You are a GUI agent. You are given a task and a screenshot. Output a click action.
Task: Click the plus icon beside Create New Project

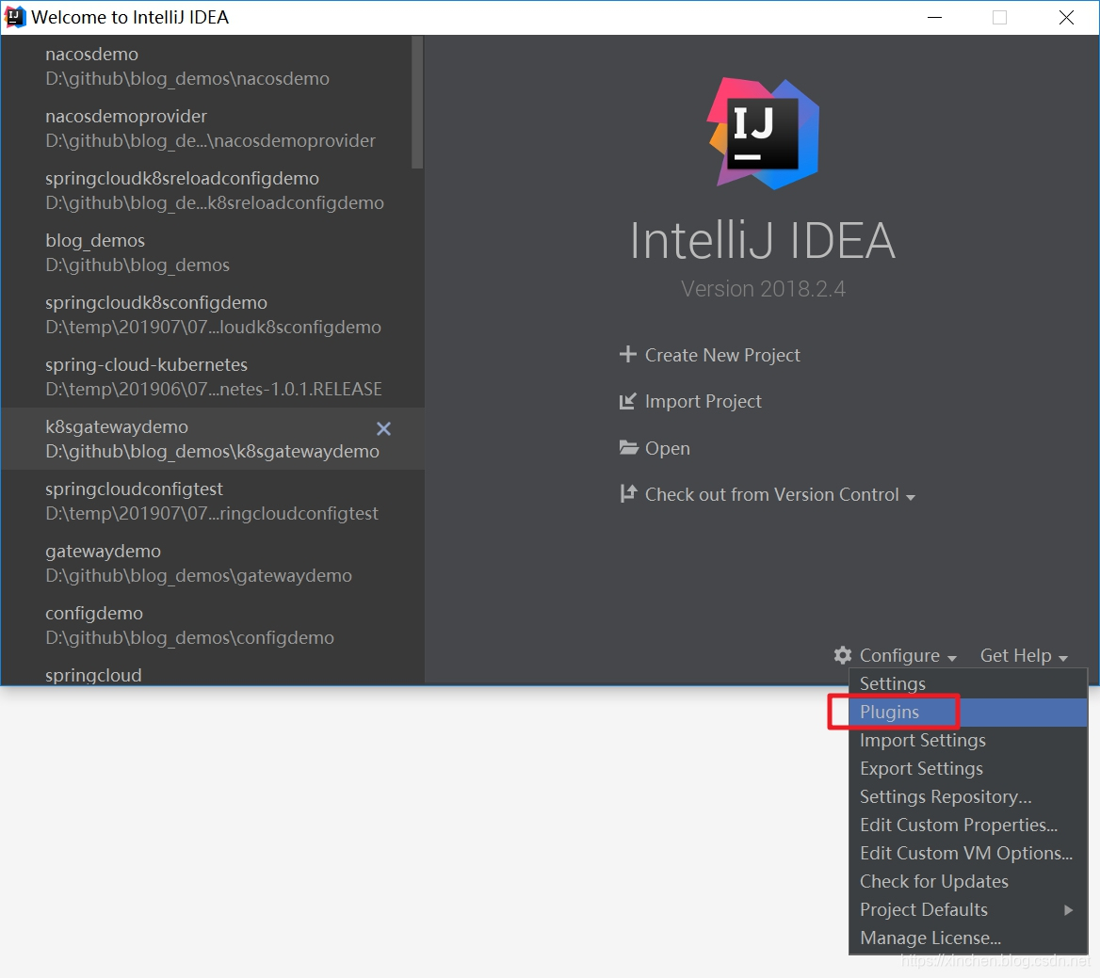coord(628,354)
